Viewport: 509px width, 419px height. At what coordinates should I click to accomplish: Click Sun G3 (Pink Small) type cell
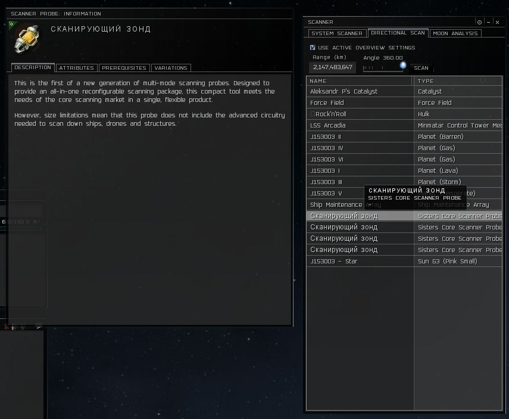(x=458, y=261)
